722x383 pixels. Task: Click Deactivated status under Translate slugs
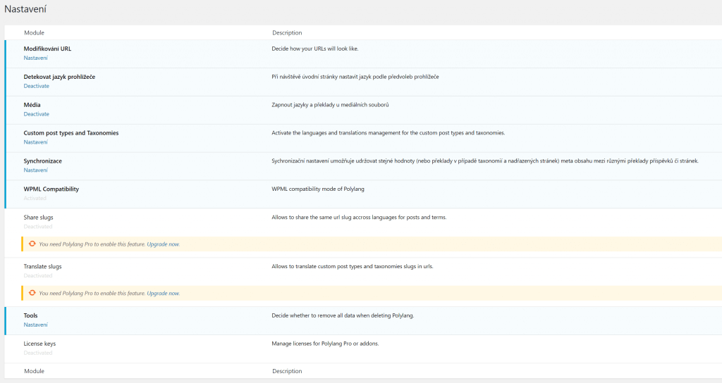tap(38, 276)
